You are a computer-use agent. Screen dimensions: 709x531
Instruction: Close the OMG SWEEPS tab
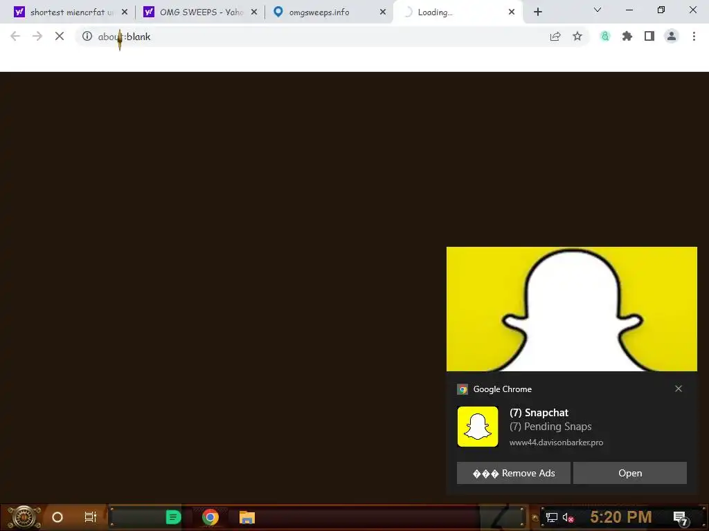pyautogui.click(x=254, y=12)
